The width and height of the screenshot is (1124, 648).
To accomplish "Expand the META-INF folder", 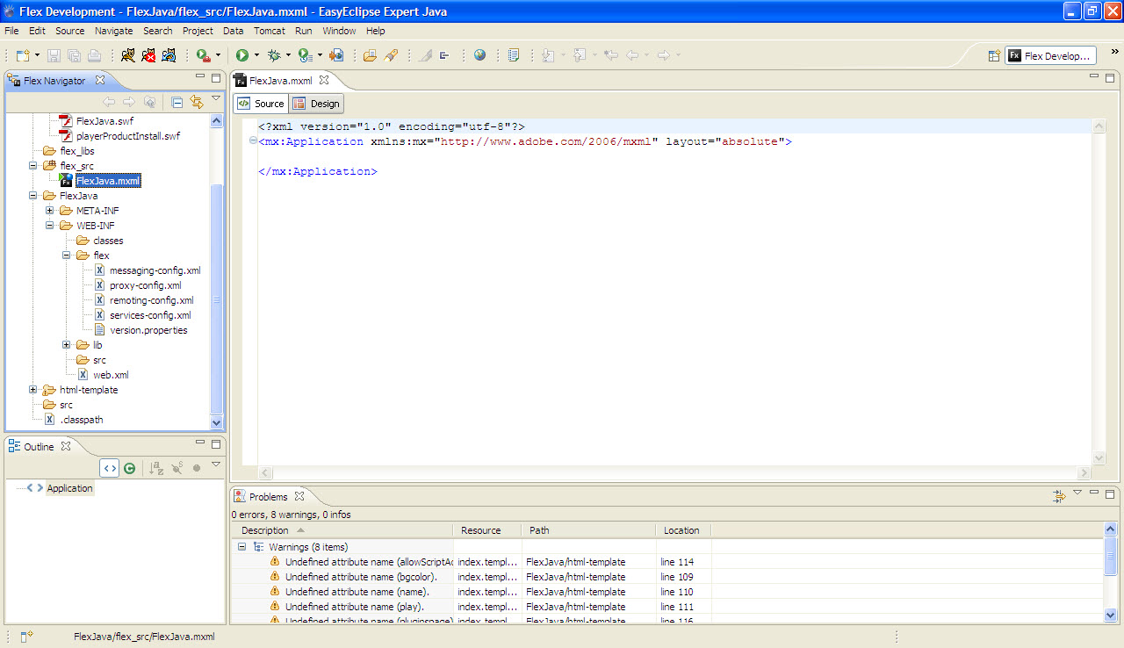I will tap(50, 211).
